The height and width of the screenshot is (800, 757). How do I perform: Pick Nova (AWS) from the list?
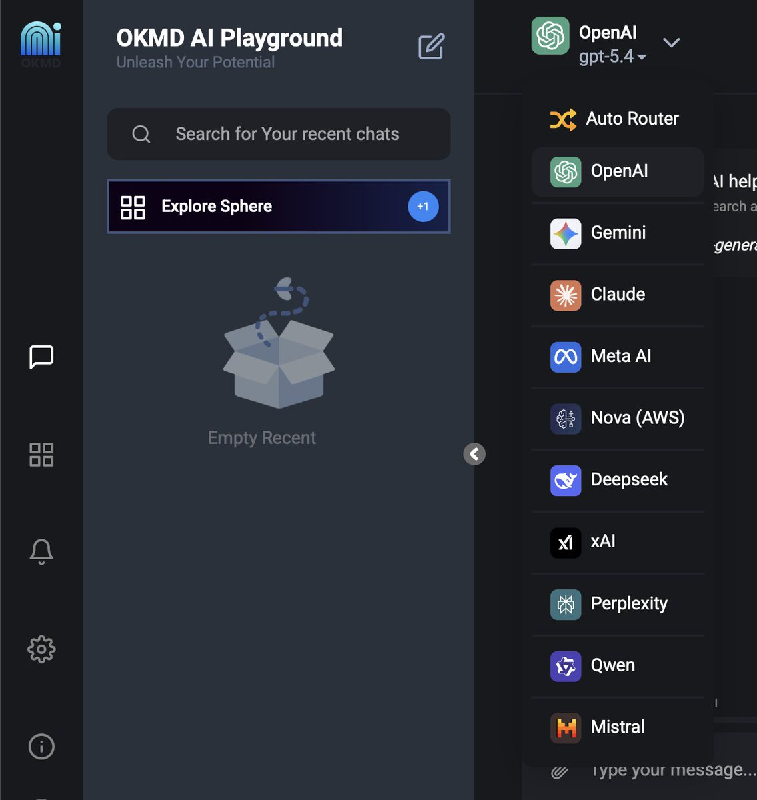(x=618, y=419)
